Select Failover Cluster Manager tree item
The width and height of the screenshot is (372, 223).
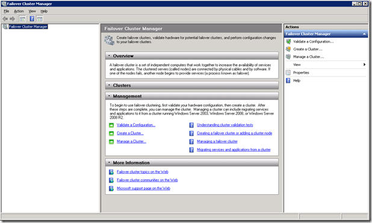pyautogui.click(x=28, y=27)
